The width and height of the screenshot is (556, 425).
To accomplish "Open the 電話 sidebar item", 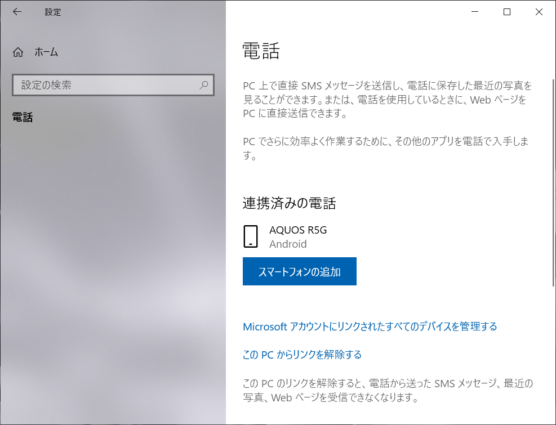I will coord(23,117).
